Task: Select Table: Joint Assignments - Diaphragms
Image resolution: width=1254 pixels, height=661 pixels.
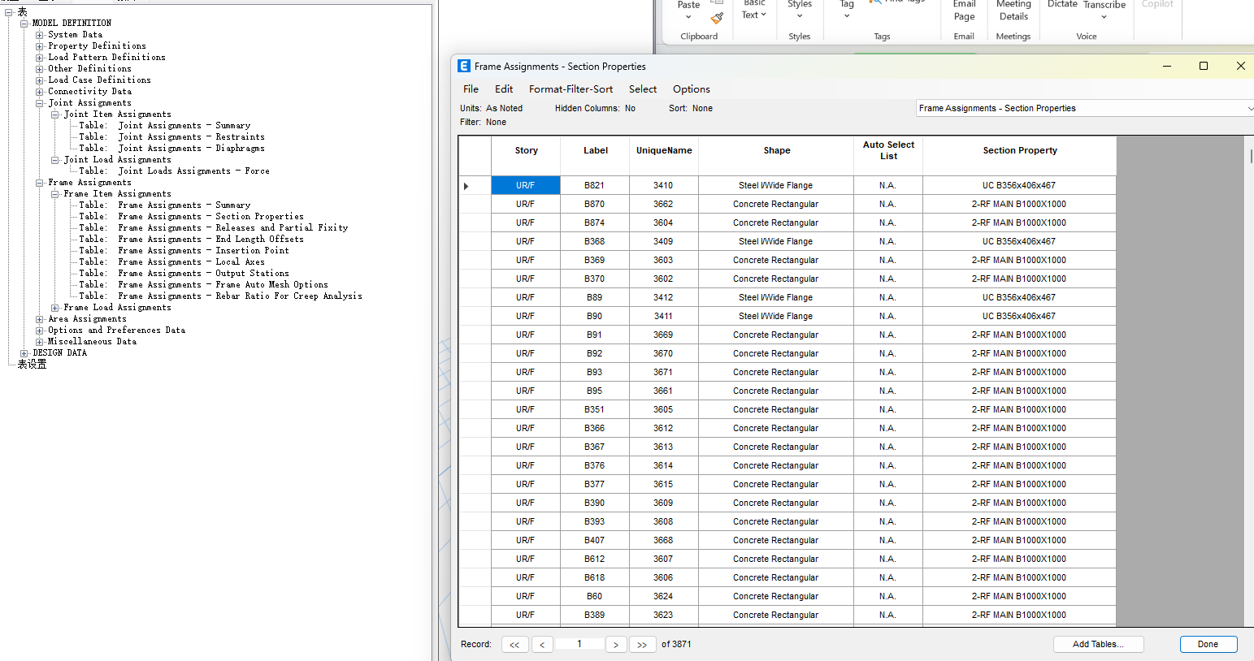Action: pyautogui.click(x=171, y=149)
